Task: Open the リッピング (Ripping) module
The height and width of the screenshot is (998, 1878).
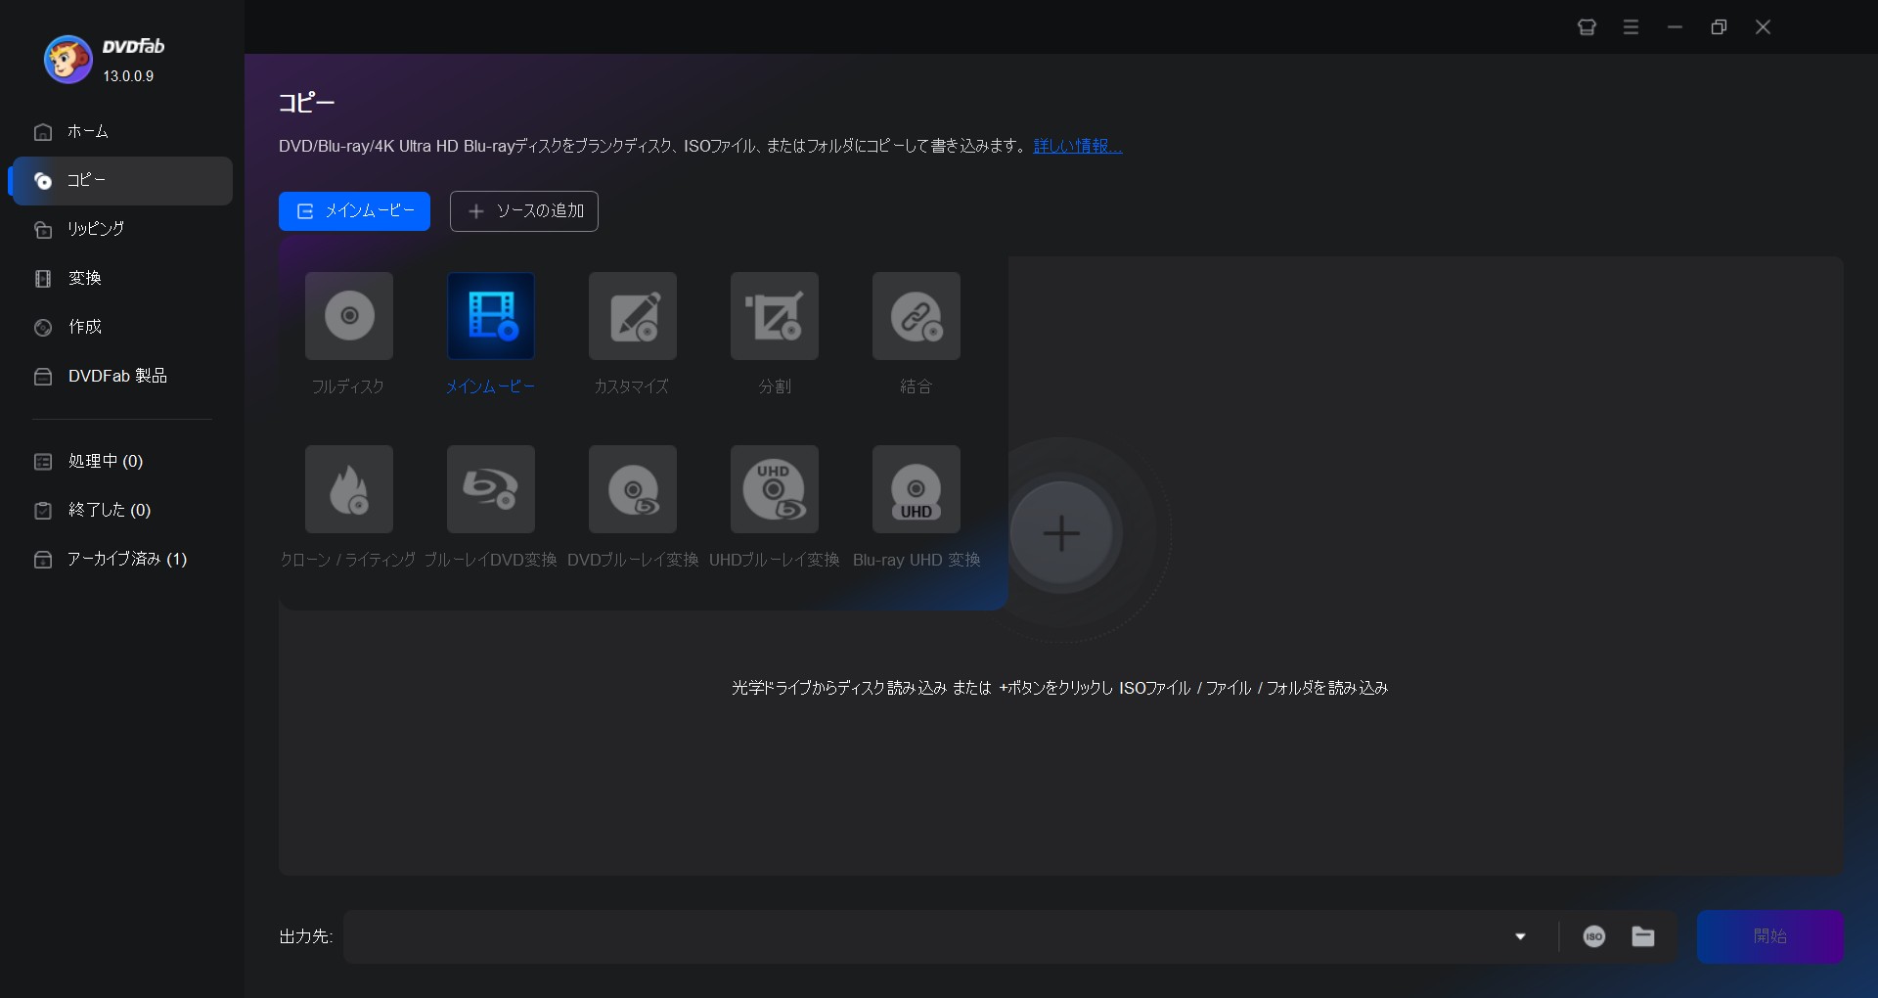Action: [x=122, y=229]
